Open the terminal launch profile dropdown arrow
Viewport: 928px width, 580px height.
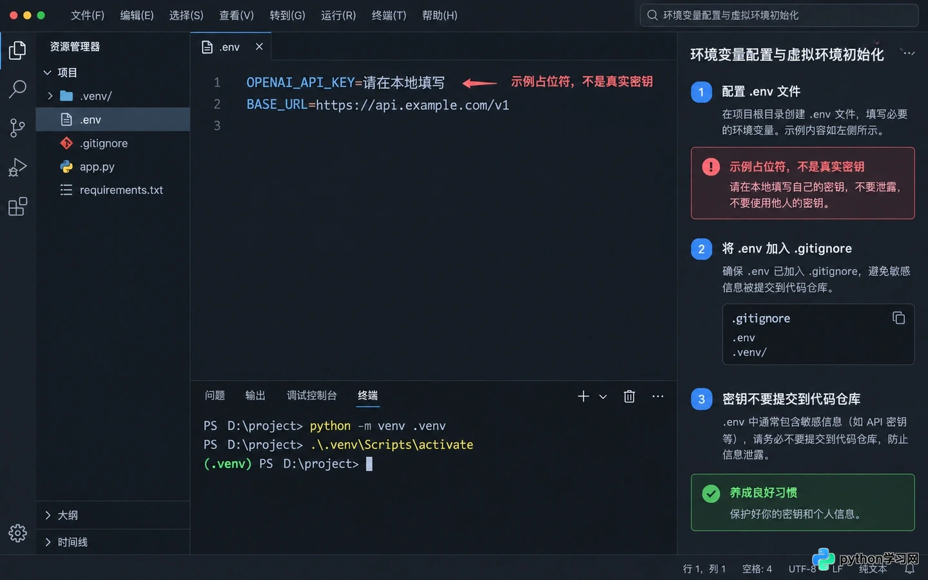[x=603, y=397]
